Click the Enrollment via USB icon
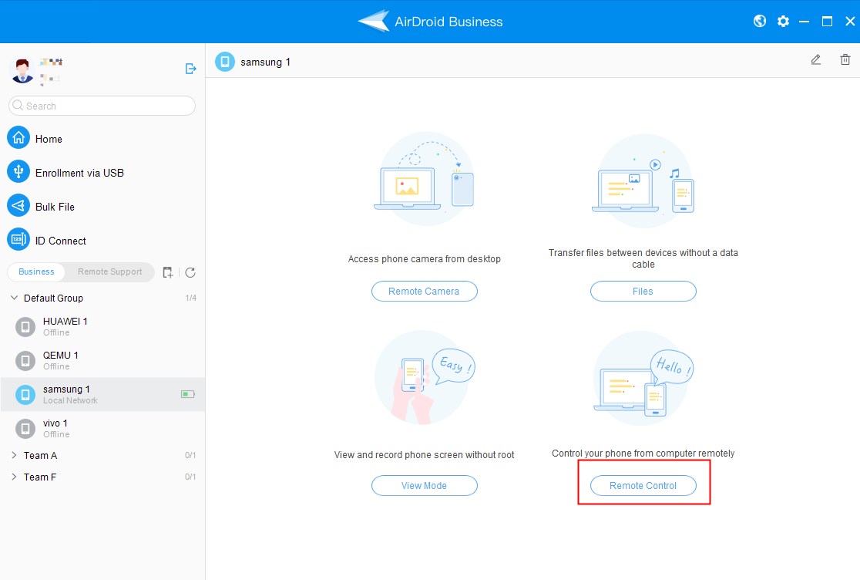The image size is (860, 580). (18, 172)
